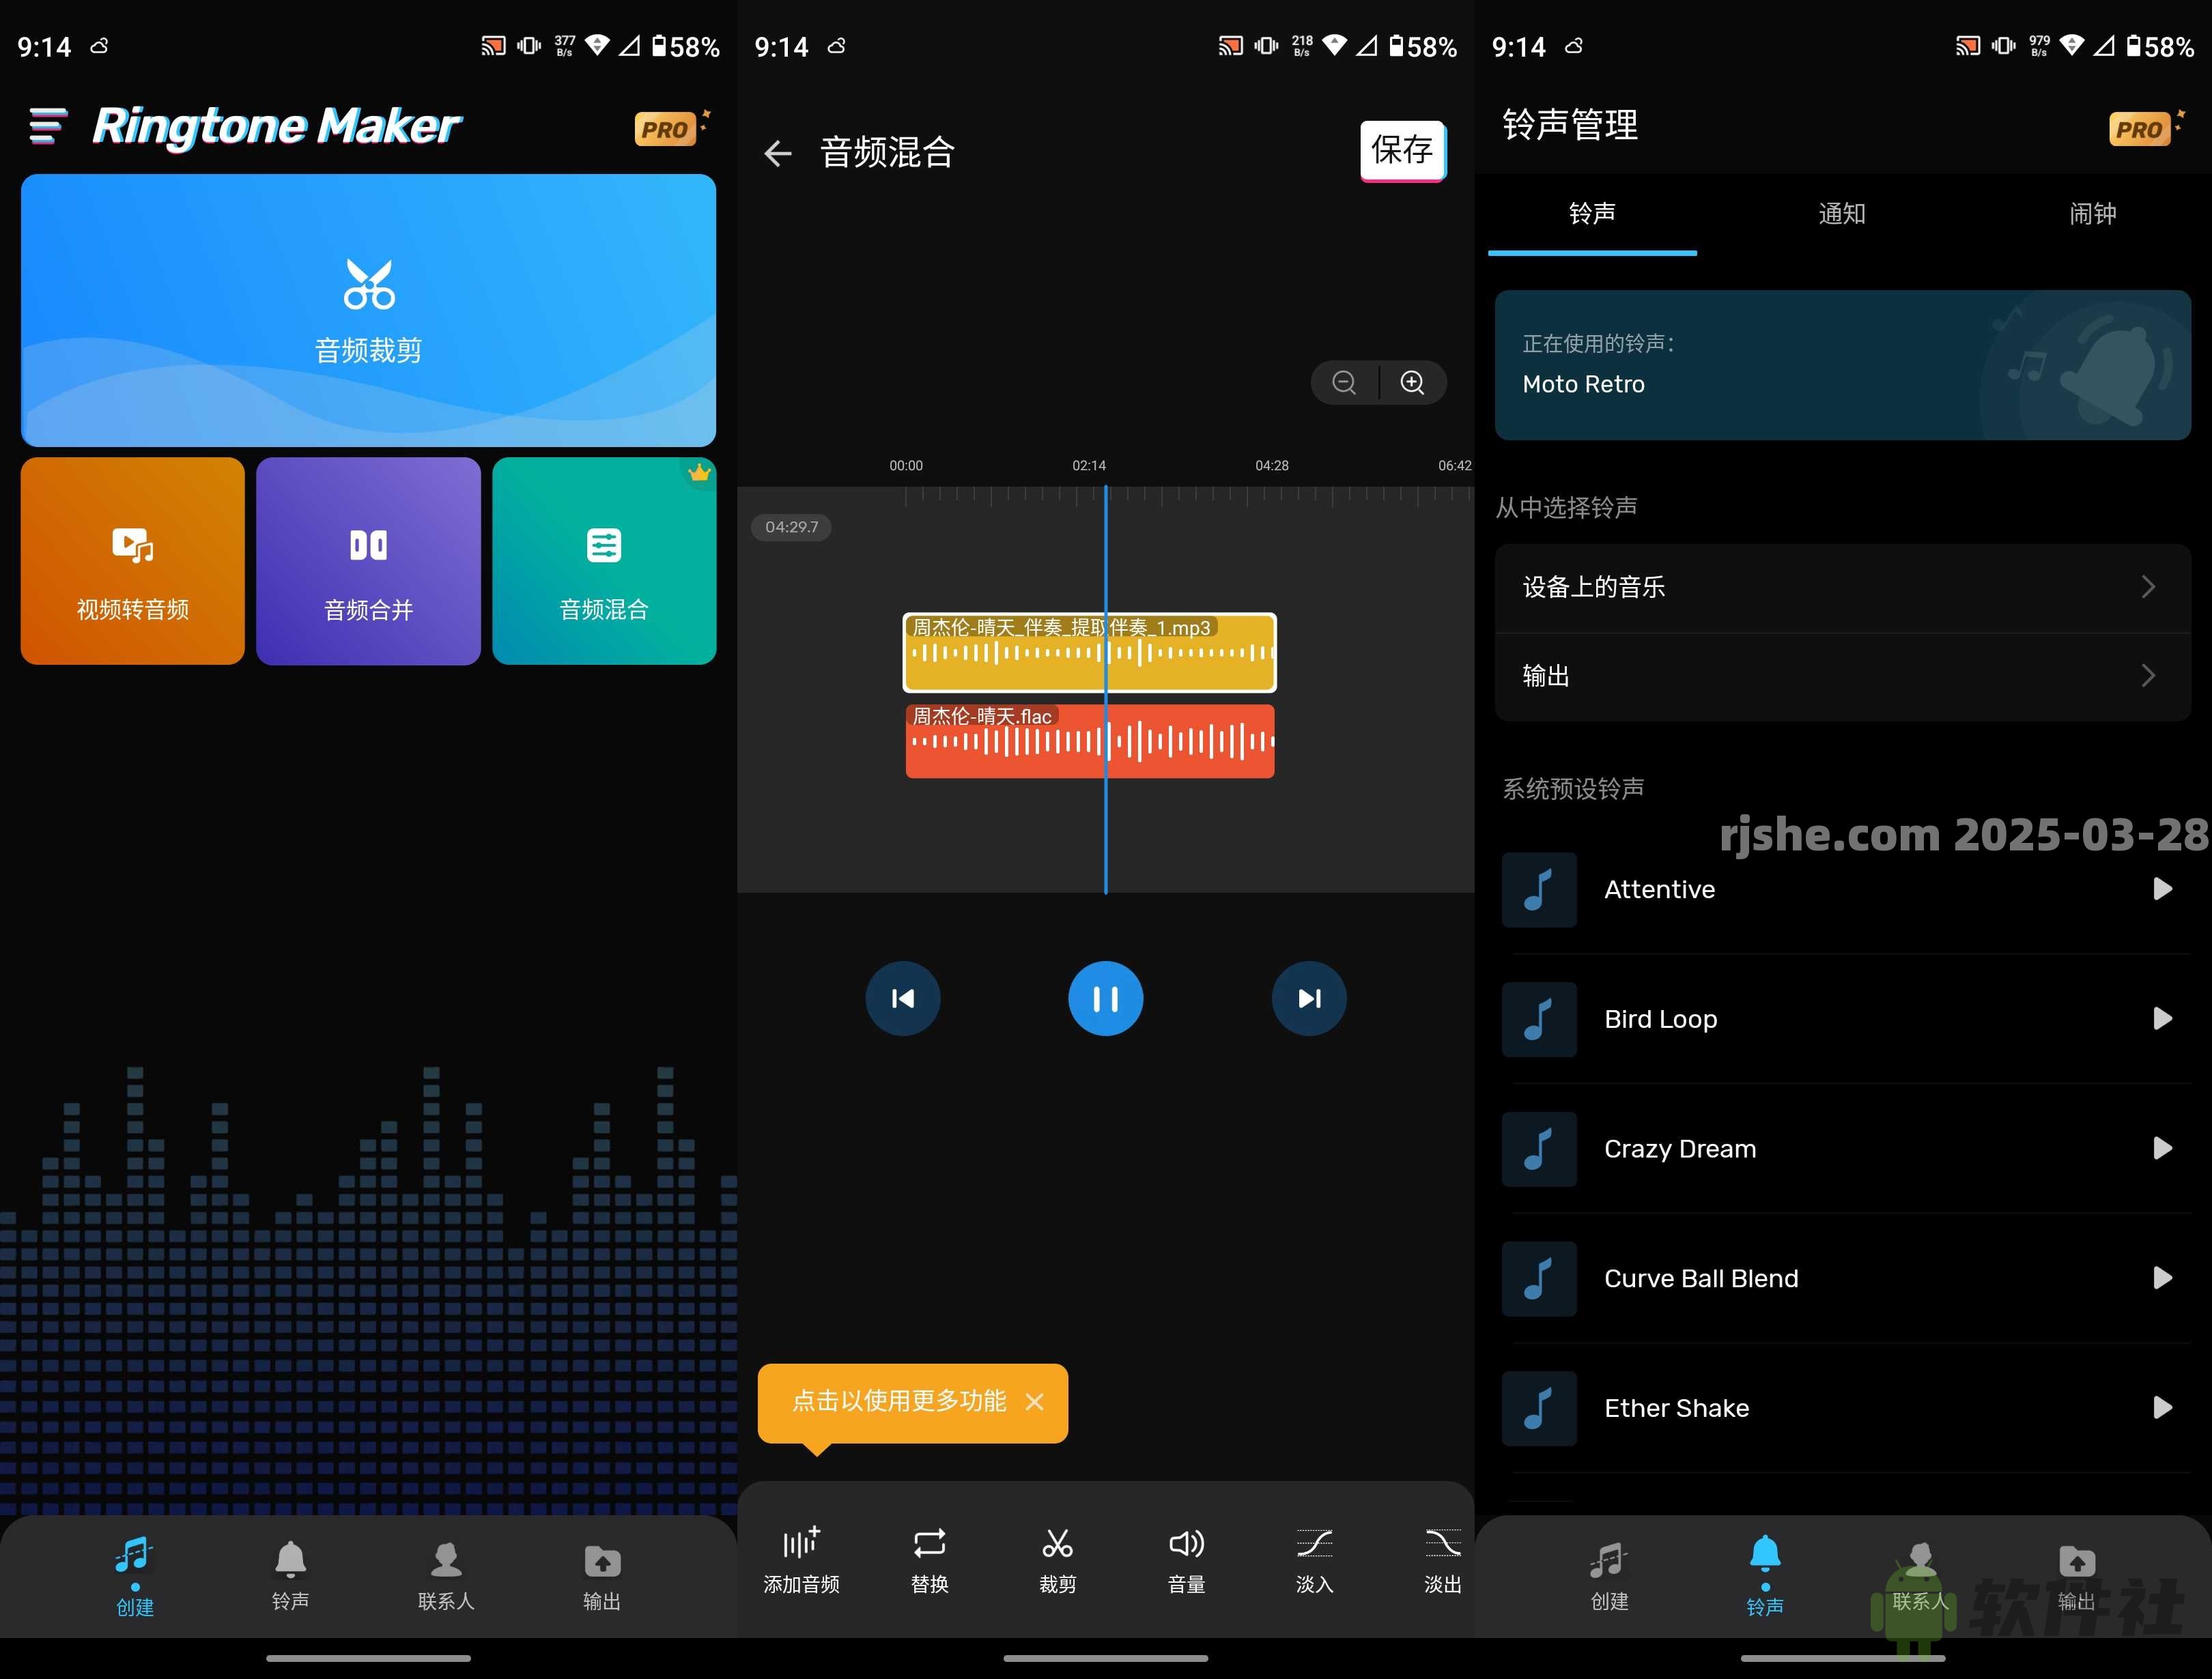Zoom in on the mixer timeline
2212x1679 pixels.
[1412, 382]
